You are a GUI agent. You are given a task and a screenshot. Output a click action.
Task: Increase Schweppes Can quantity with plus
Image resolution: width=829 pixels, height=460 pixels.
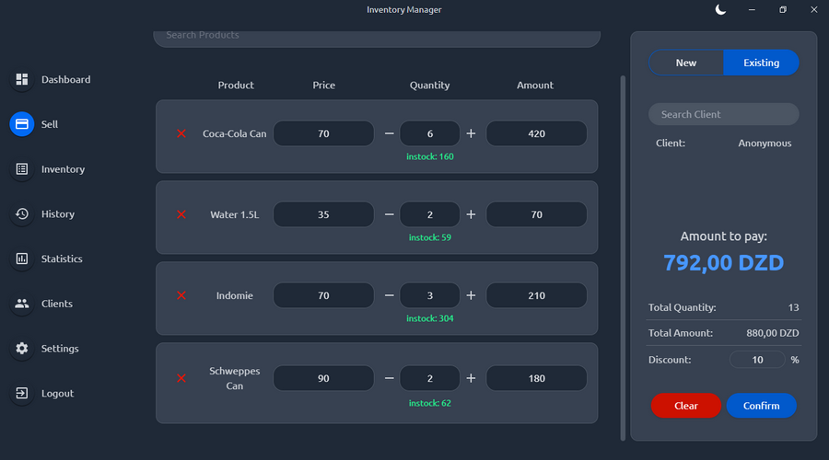point(471,378)
